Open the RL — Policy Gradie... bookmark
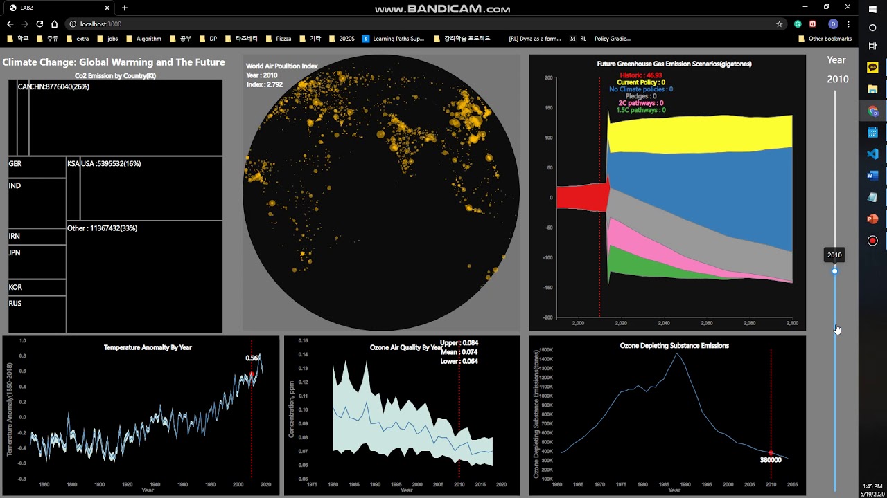The height and width of the screenshot is (498, 887). click(600, 39)
